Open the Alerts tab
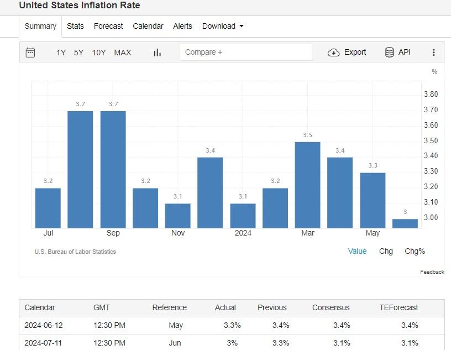 tap(182, 26)
